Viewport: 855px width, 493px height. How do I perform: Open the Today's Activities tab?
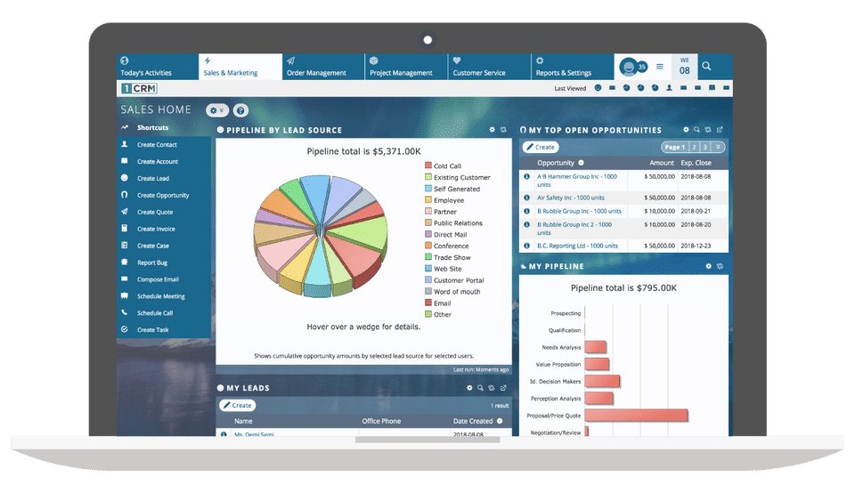(158, 67)
